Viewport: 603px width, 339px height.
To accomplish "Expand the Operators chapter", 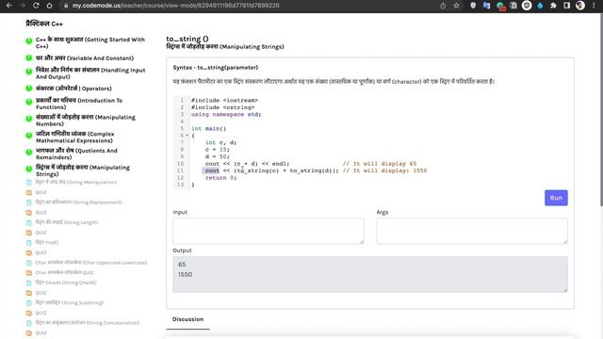I will click(x=73, y=89).
